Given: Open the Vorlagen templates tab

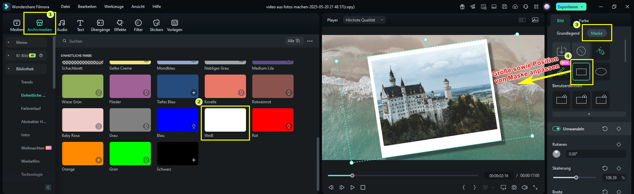Looking at the screenshot, I should click(x=175, y=25).
